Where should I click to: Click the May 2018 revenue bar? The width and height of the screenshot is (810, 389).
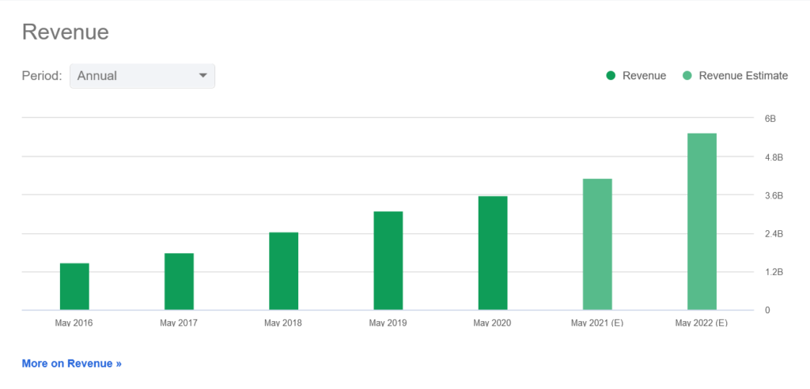point(283,271)
